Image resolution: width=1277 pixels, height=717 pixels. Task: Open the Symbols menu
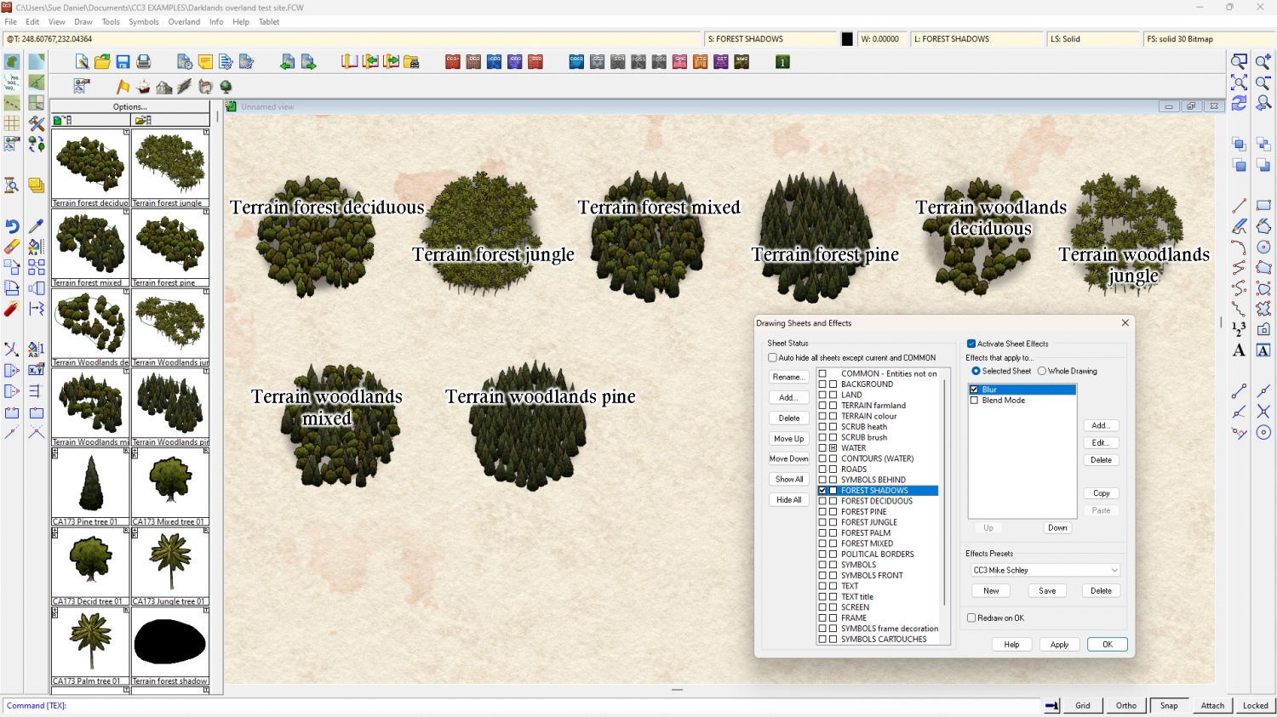[144, 22]
